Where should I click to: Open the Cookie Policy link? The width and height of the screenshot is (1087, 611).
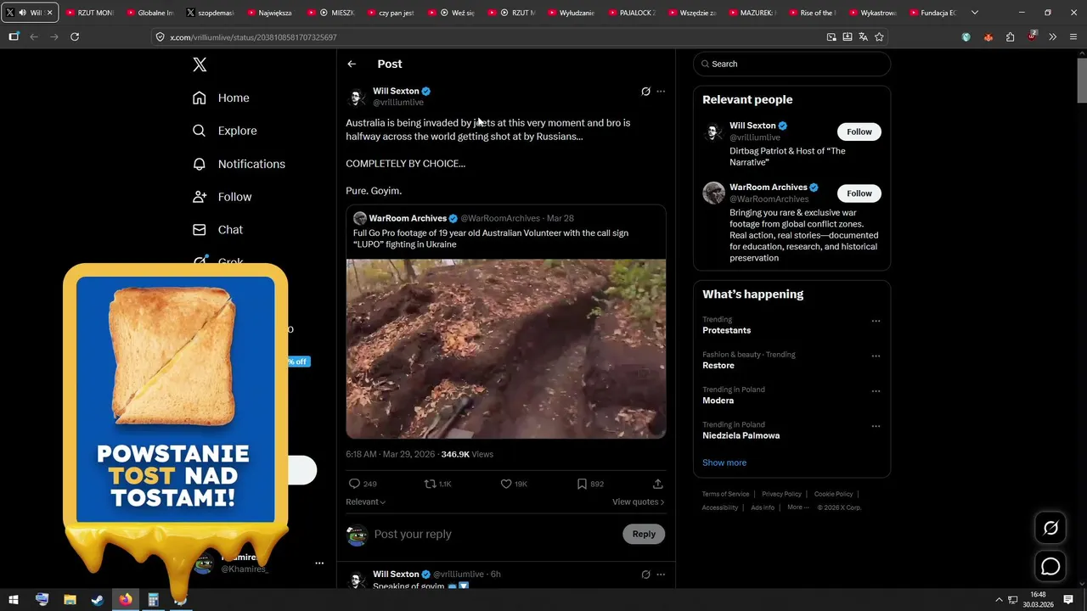pos(833,494)
